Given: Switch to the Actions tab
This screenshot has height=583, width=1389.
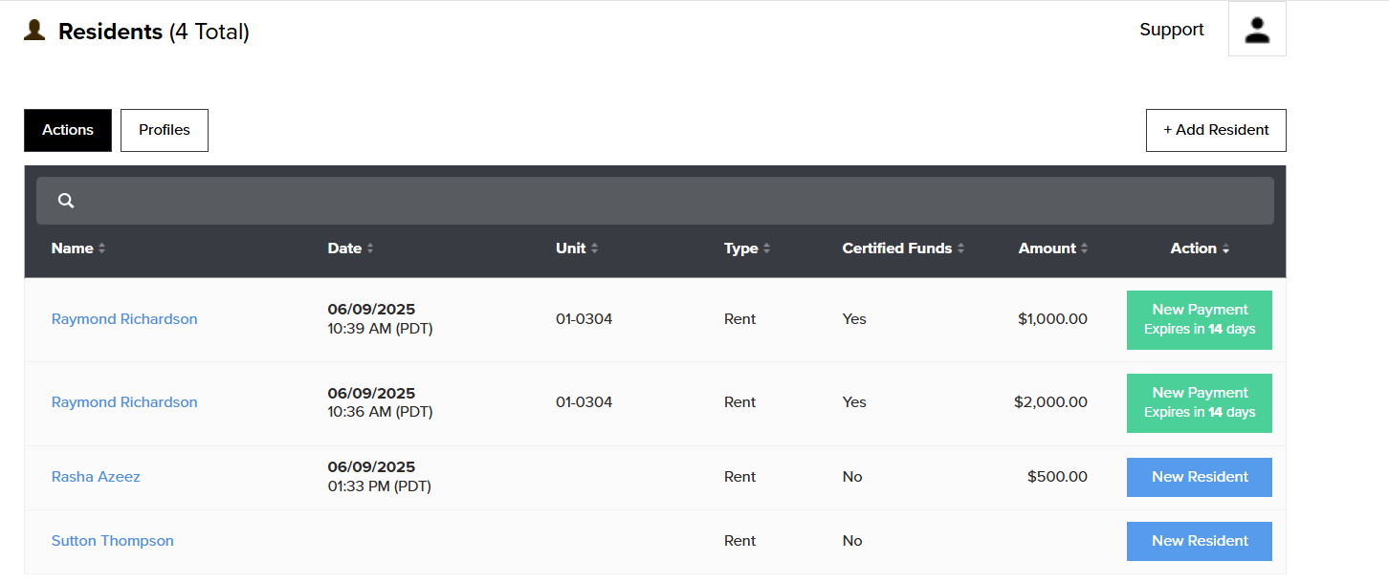Looking at the screenshot, I should [68, 130].
